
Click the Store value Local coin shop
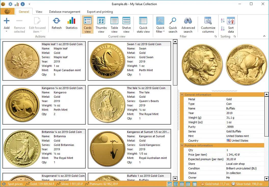coord(235,164)
